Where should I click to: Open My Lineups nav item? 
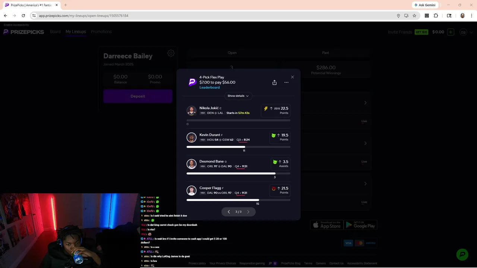click(76, 32)
